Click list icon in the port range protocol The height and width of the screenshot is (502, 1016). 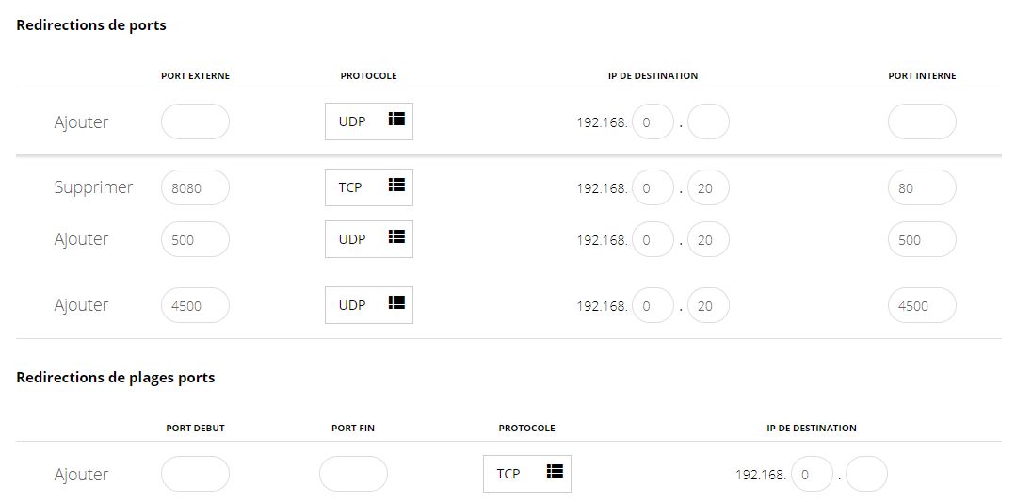tap(555, 473)
